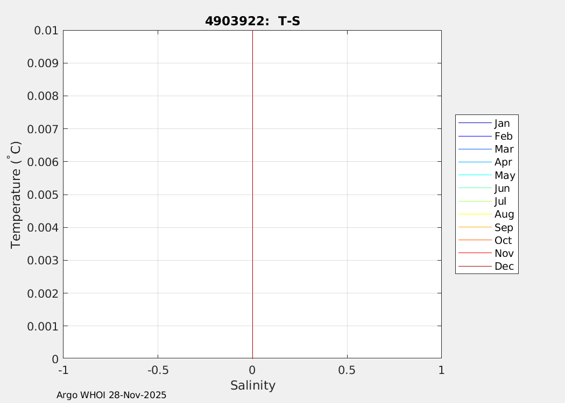Select the blue Jan line sample in legend
The image size is (565, 403).
475,123
